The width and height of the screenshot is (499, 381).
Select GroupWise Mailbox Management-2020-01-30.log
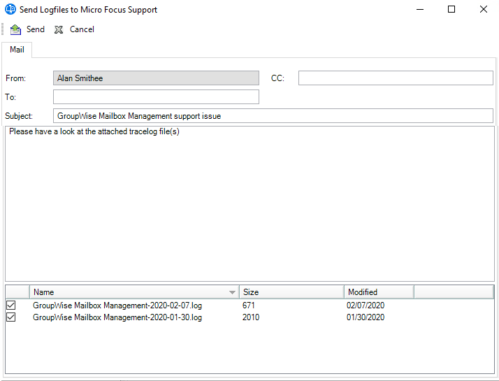pos(117,317)
